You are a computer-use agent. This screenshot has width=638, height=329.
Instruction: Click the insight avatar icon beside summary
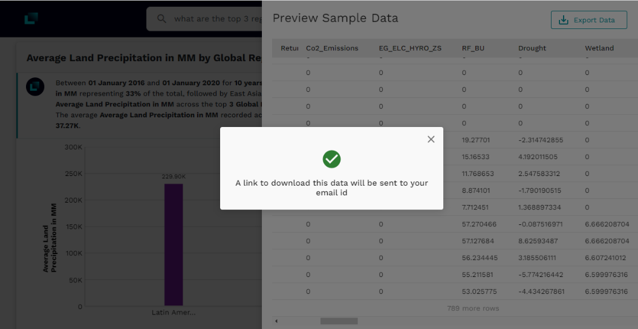pyautogui.click(x=35, y=87)
